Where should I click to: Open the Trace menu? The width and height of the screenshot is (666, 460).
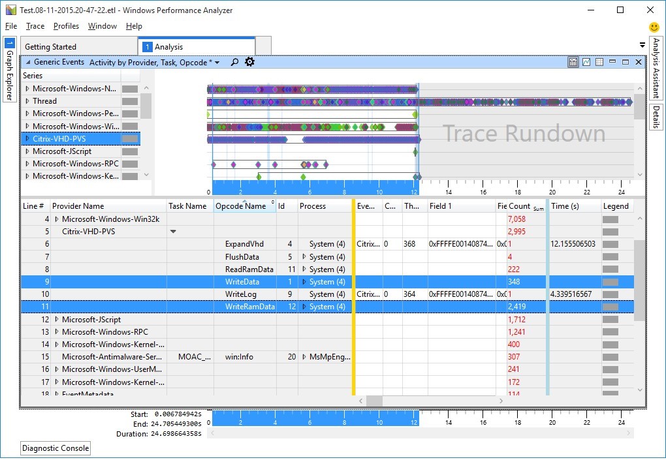click(35, 26)
